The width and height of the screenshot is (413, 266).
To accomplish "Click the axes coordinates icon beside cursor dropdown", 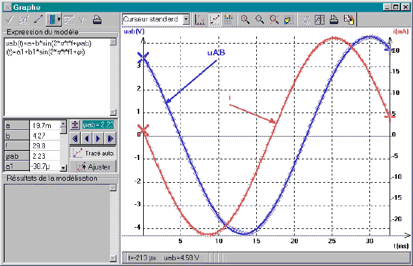I will [x=201, y=20].
